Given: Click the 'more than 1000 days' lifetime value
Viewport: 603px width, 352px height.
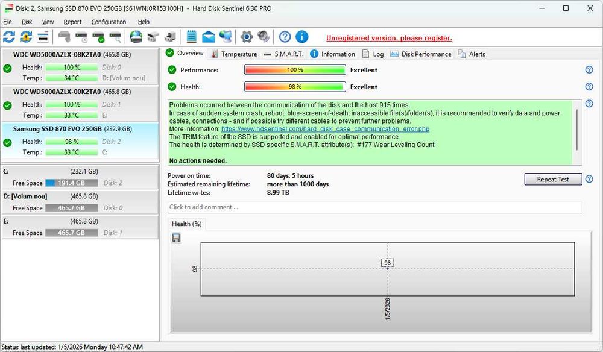Looking at the screenshot, I should (298, 184).
